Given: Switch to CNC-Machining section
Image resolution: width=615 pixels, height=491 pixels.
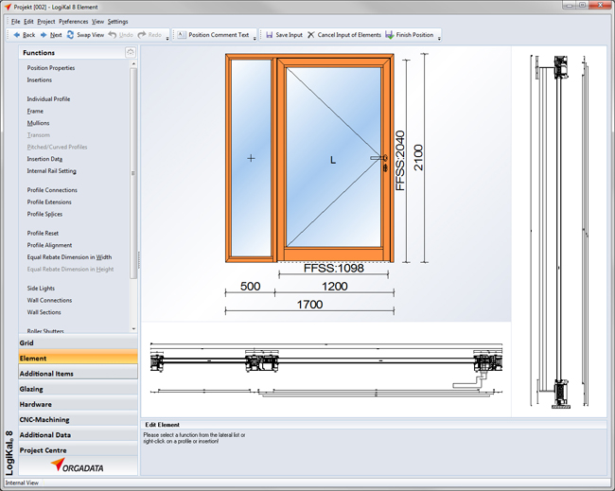Looking at the screenshot, I should [78, 420].
